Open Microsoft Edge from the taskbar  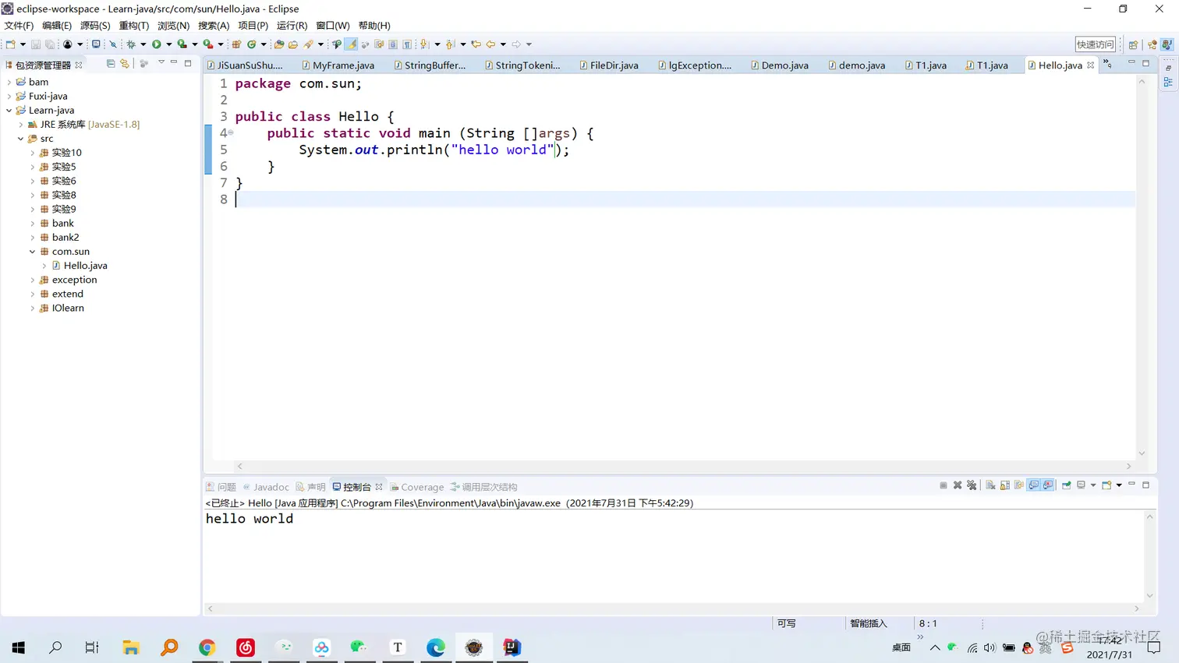point(435,647)
